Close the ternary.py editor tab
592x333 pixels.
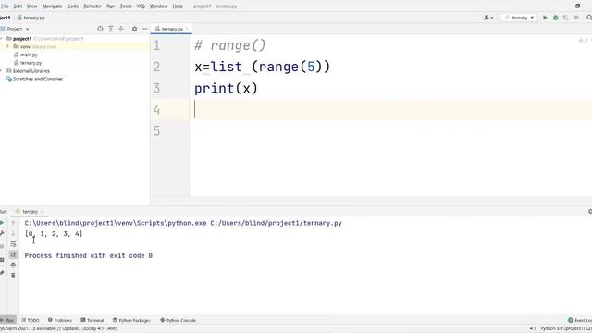tap(187, 29)
